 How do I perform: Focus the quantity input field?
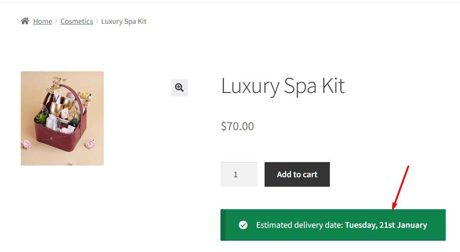tap(239, 175)
